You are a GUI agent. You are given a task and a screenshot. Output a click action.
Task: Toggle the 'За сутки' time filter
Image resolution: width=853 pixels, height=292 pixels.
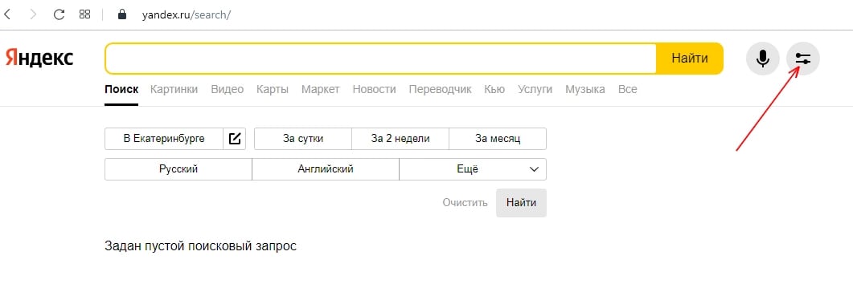click(303, 139)
